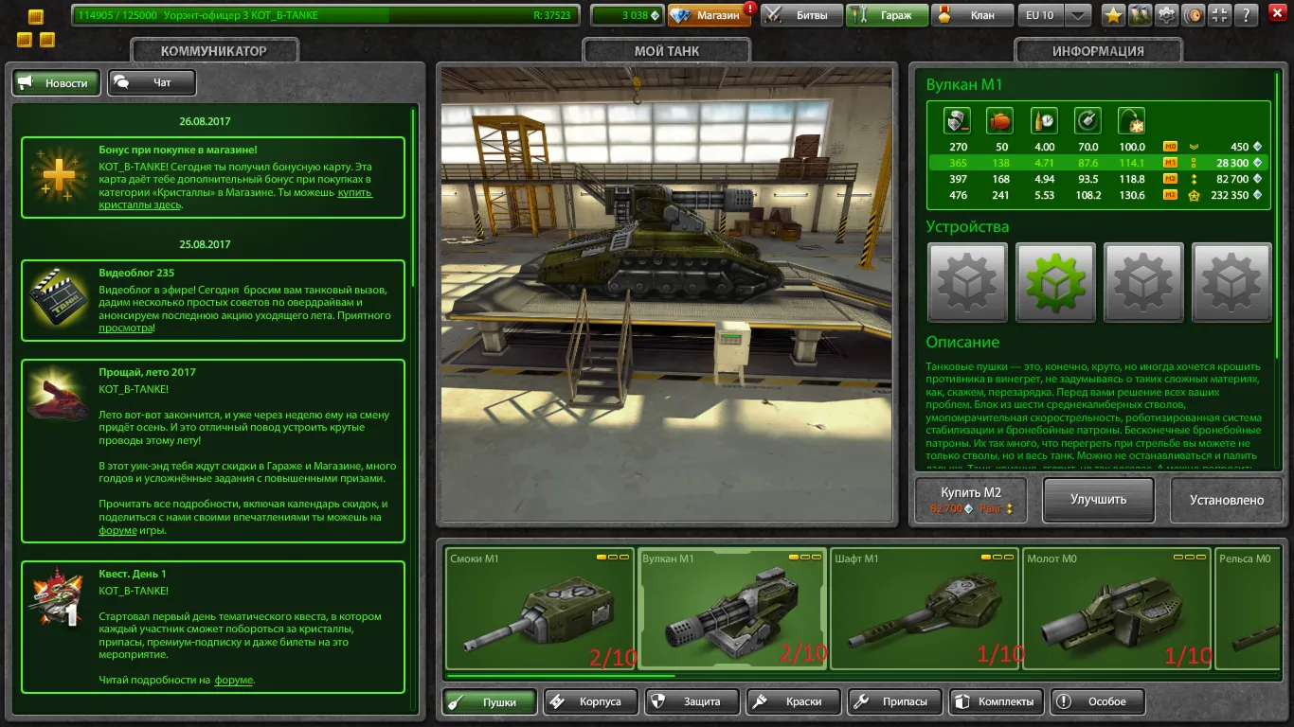Viewport: 1294px width, 727px height.
Task: Toggle sound with the speaker icon
Action: [1195, 15]
